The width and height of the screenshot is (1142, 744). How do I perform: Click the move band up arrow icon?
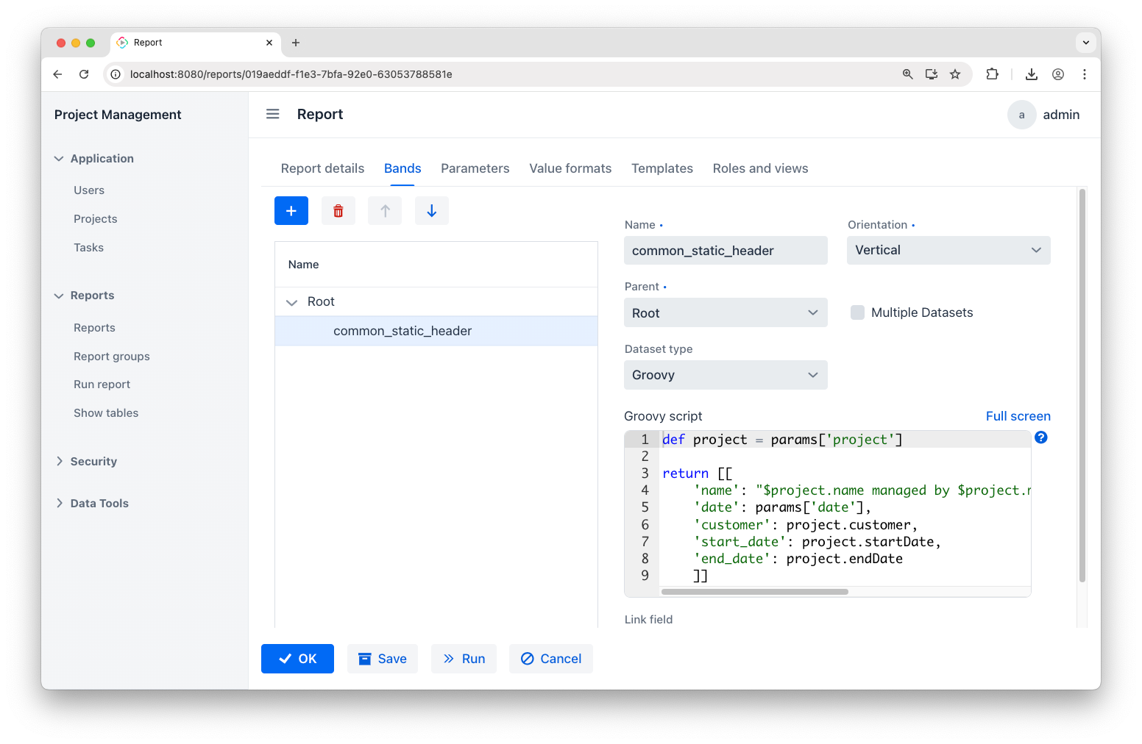[385, 211]
